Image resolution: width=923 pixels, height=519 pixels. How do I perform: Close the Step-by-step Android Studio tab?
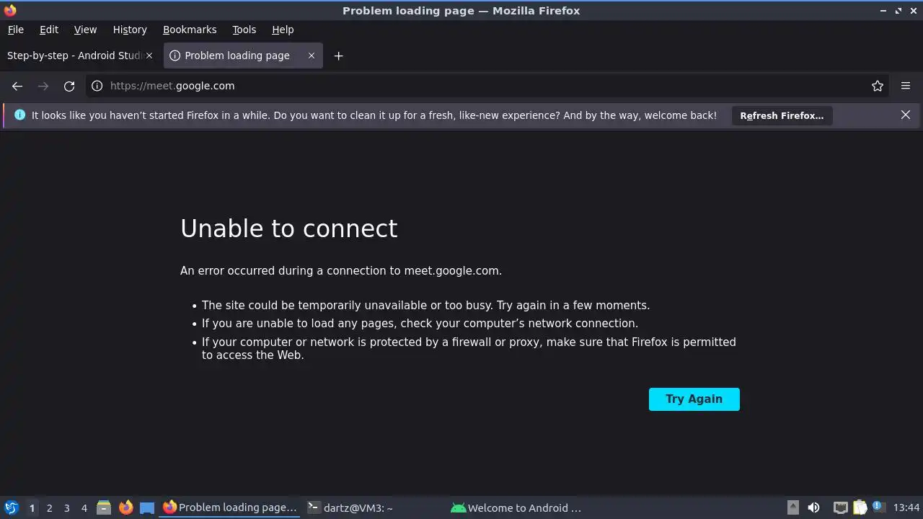point(150,56)
